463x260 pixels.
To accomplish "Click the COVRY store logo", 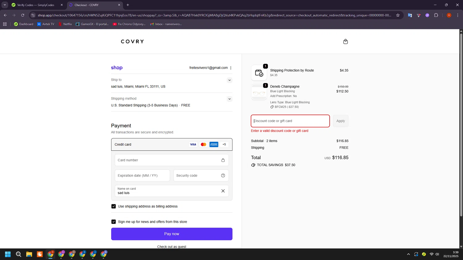I will [x=132, y=42].
